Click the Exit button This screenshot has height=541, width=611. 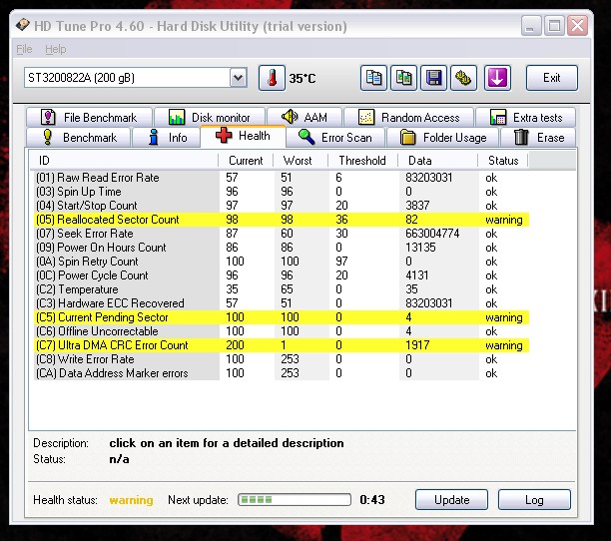tap(552, 78)
